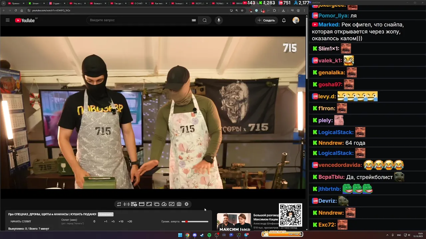426x239 pixels.
Task: Submit search with the magnifier button
Action: [205, 20]
